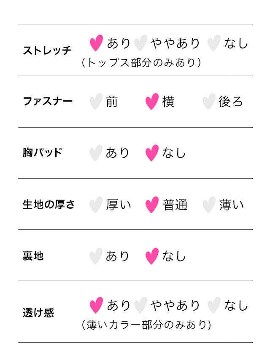Click the grey heart for 透け感 ややあり
This screenshot has height=360, width=270.
(140, 305)
